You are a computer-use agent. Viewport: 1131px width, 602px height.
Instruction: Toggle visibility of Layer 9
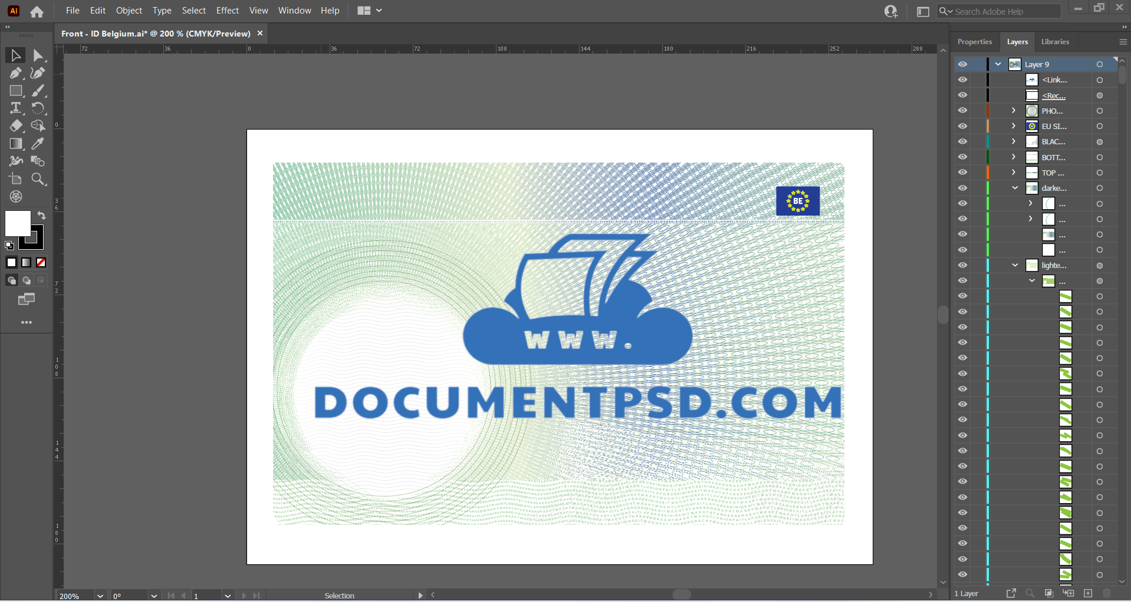point(962,64)
